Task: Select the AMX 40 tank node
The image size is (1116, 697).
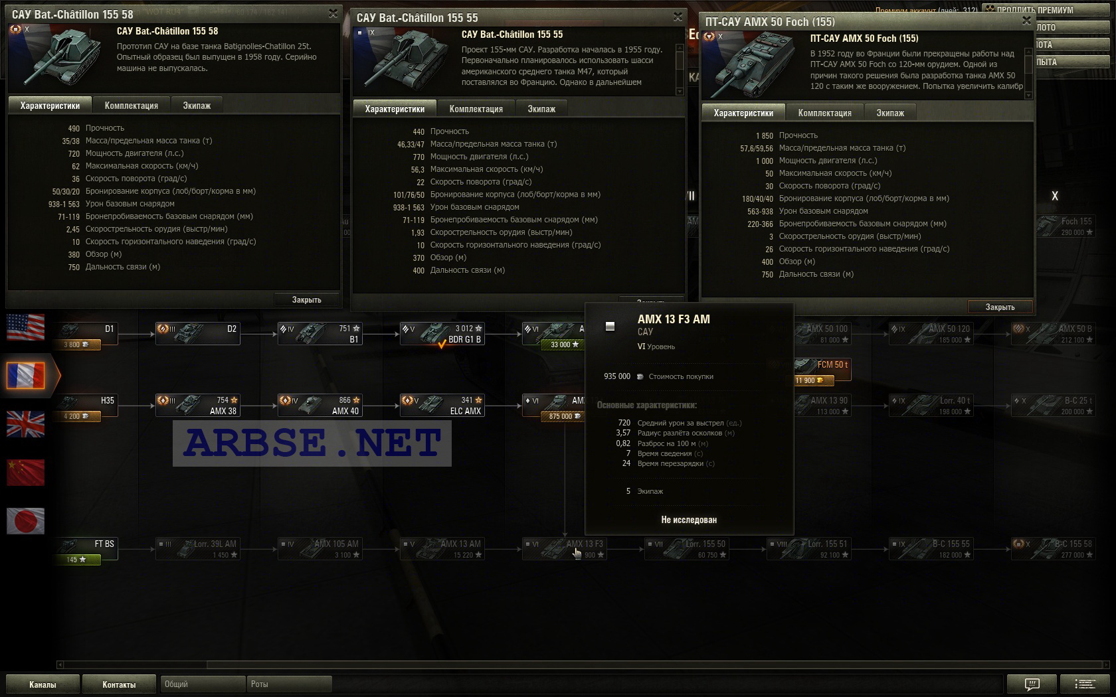Action: tap(320, 405)
